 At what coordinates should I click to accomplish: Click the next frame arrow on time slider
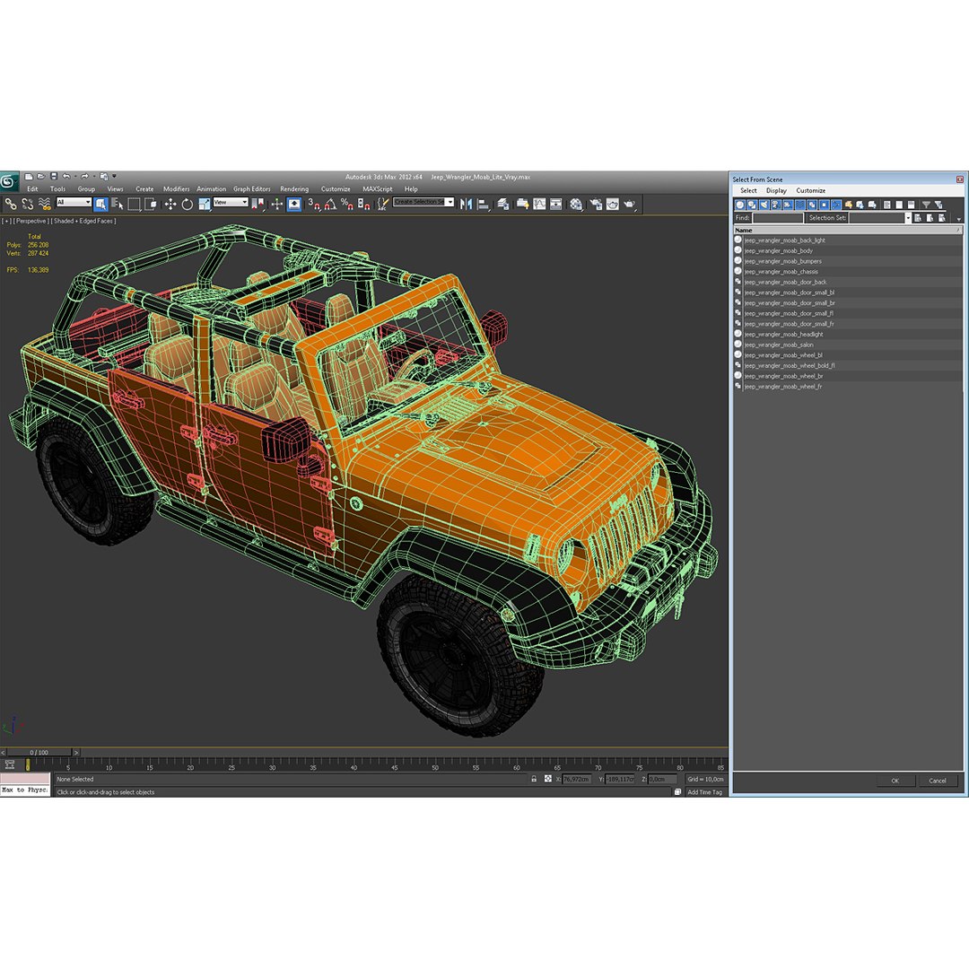pyautogui.click(x=76, y=752)
